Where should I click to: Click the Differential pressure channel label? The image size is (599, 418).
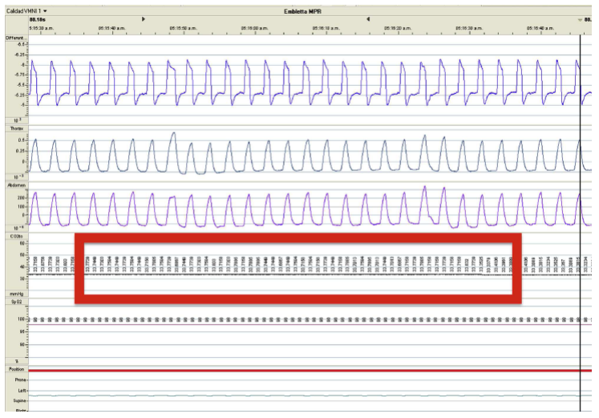[17, 38]
